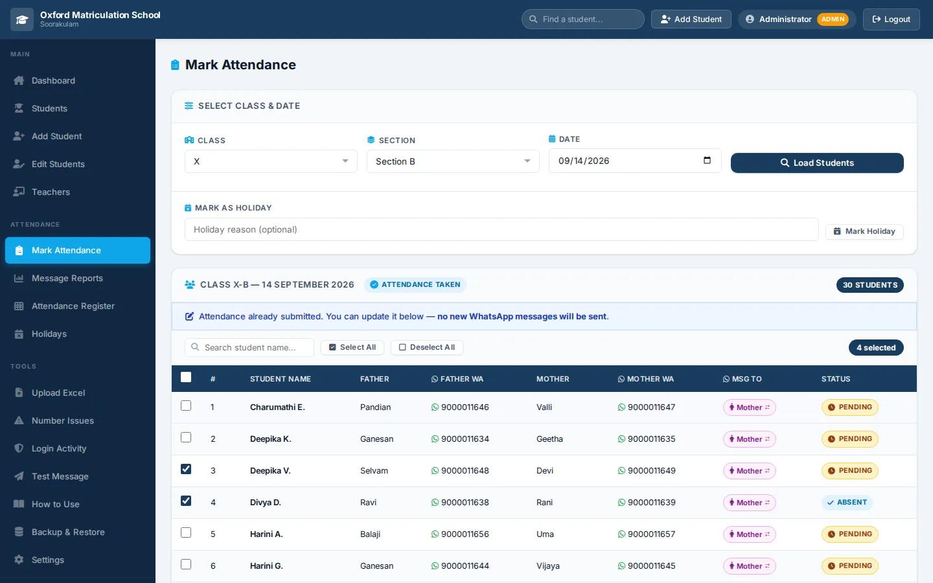This screenshot has height=583, width=933.
Task: Open Message Reports page
Action: tap(78, 278)
